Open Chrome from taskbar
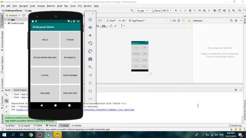Screen dimensions: 246x138 (x=31, y=135)
